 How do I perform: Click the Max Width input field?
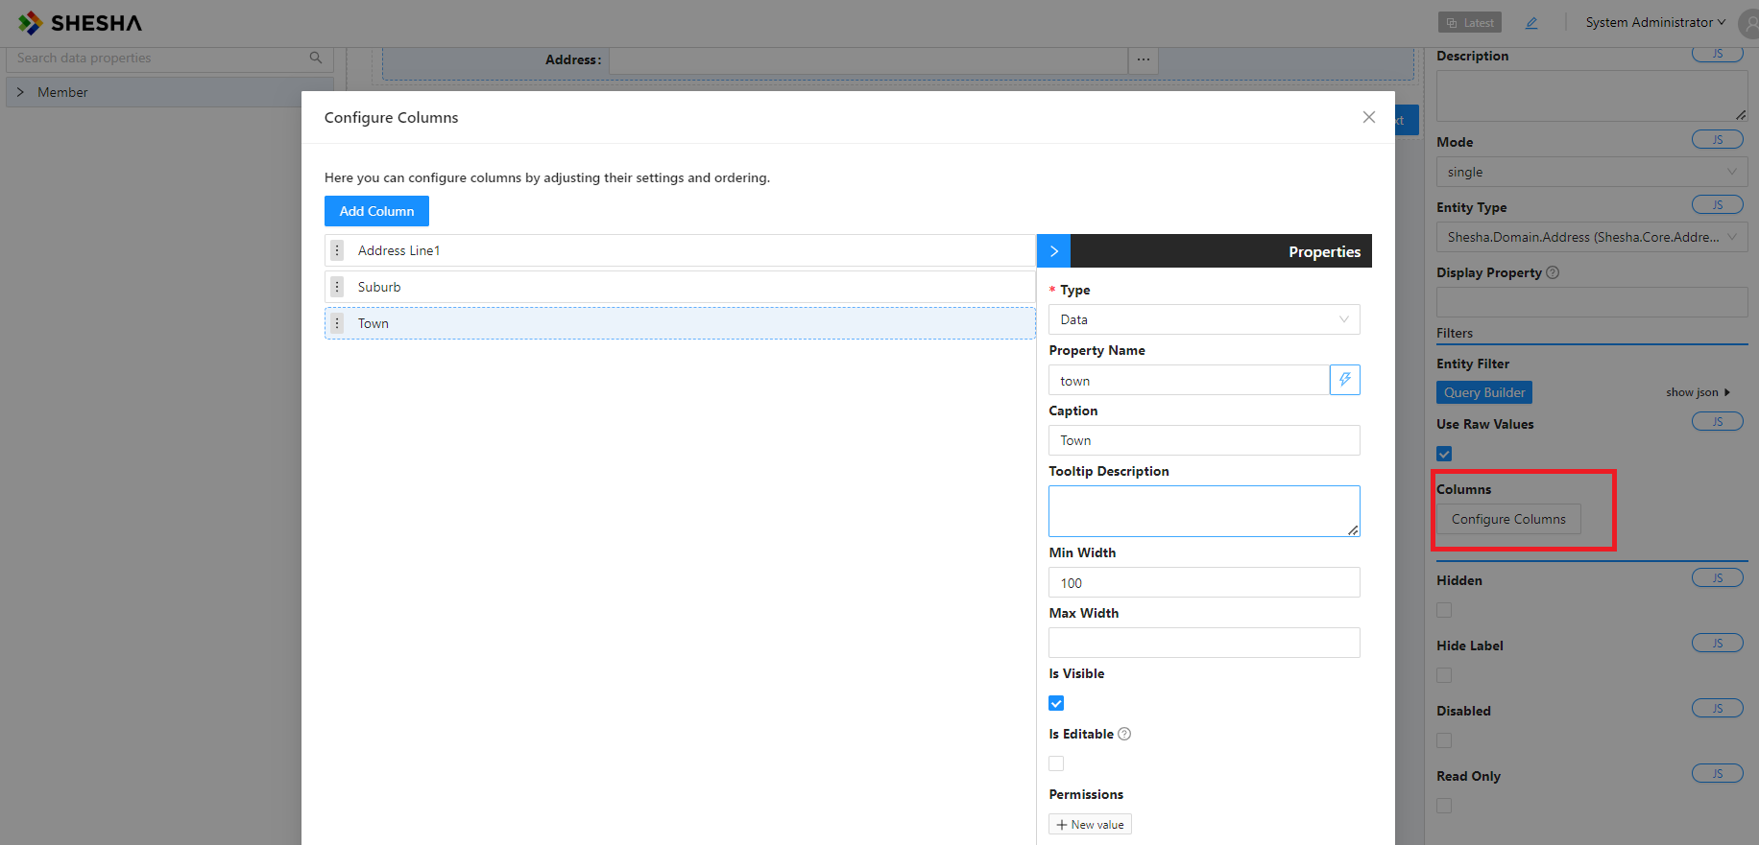(1204, 643)
